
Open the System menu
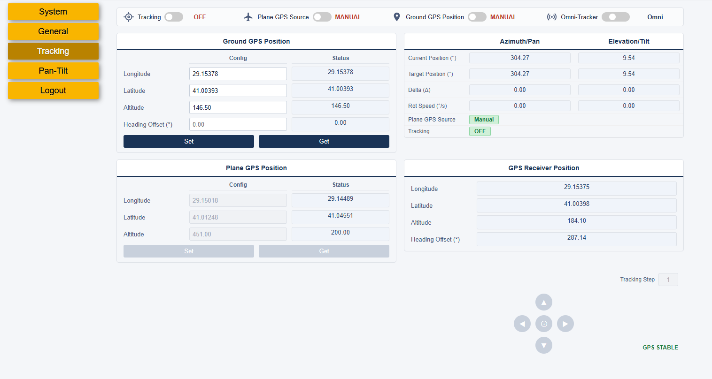click(x=53, y=12)
